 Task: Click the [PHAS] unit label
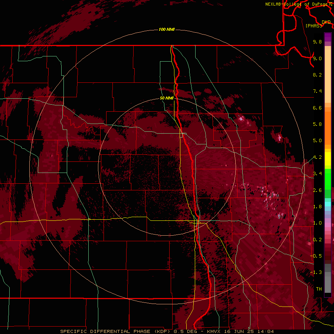(314, 26)
